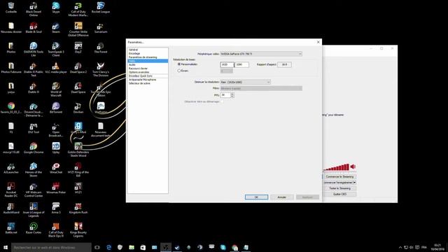Viewport: 448px width, 252px height.
Task: Open the Open Broadcaster desktop shortcut
Action: [56, 129]
